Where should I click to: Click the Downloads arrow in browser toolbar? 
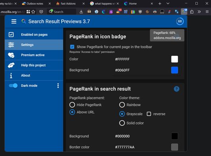(x=81, y=12)
